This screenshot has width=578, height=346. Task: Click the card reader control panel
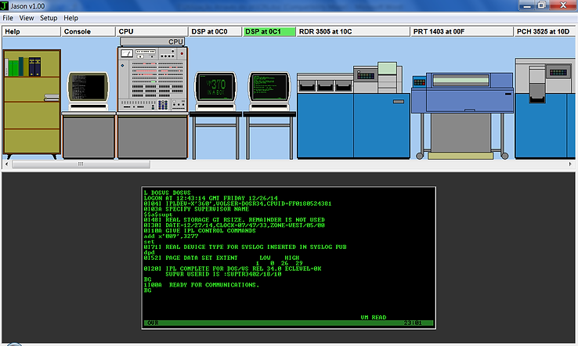tap(366, 76)
